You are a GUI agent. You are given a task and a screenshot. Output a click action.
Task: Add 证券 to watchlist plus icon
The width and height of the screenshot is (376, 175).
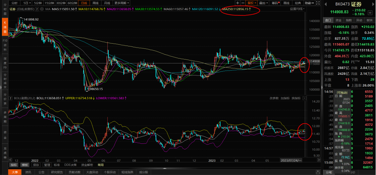[370, 12]
